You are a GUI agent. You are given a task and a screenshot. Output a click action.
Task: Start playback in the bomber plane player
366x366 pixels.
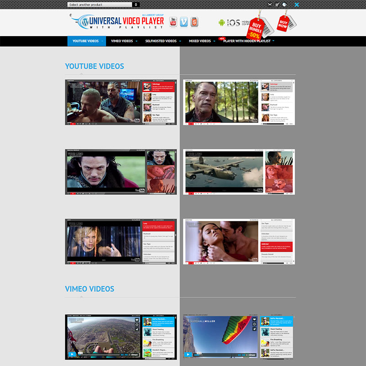tap(191, 194)
